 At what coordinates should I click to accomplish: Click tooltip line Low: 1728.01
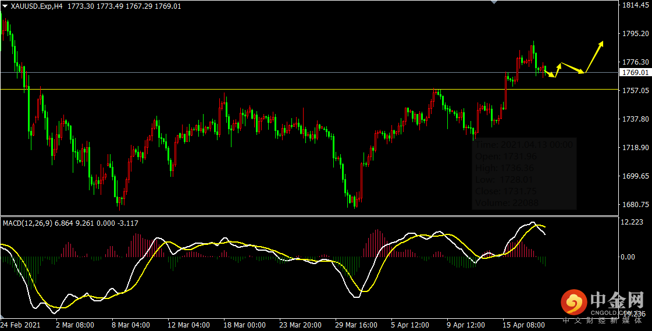pyautogui.click(x=504, y=180)
